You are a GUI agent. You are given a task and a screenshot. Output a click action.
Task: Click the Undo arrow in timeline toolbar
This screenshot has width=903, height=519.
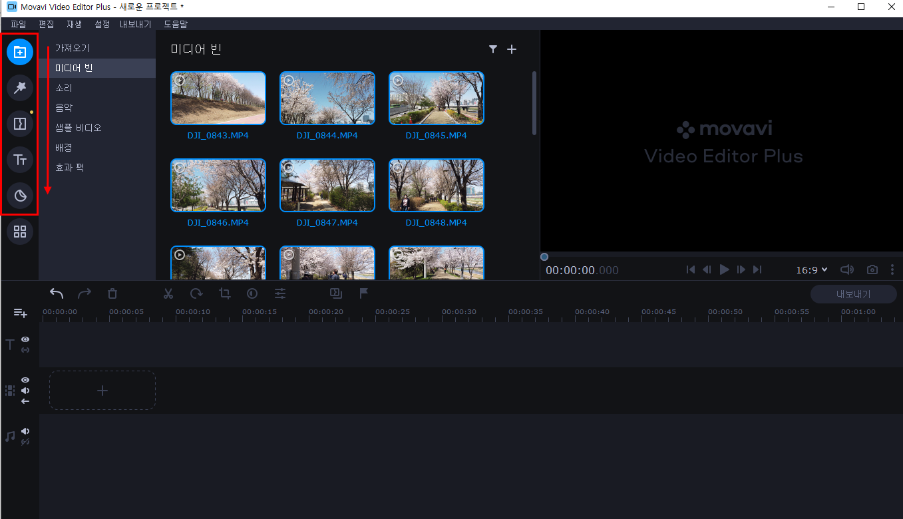57,293
